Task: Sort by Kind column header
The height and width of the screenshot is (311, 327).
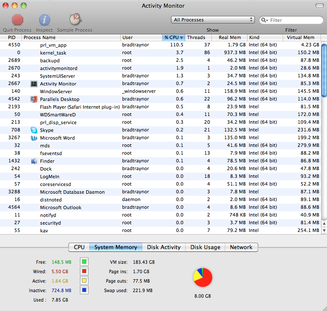Action: tap(265, 37)
